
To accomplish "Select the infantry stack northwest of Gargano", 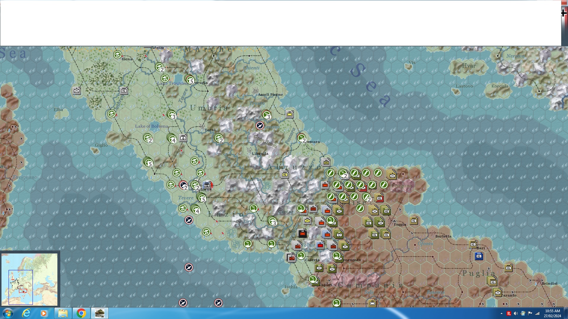I will (x=392, y=175).
